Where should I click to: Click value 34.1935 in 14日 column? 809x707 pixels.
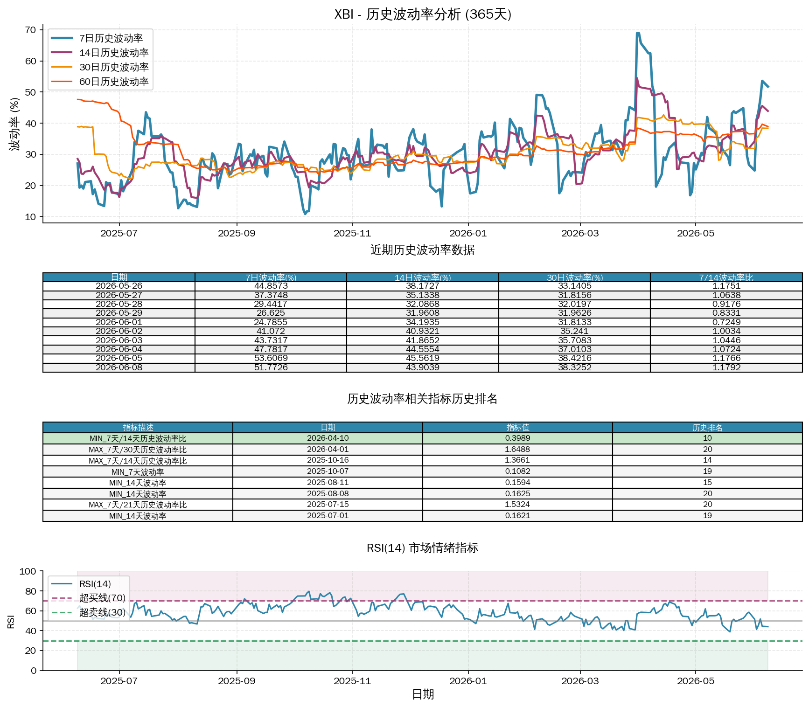[423, 322]
